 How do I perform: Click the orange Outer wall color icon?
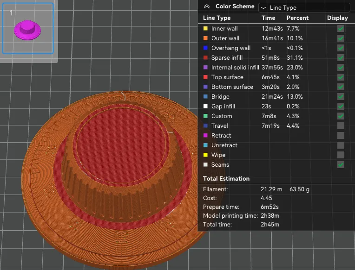click(205, 38)
